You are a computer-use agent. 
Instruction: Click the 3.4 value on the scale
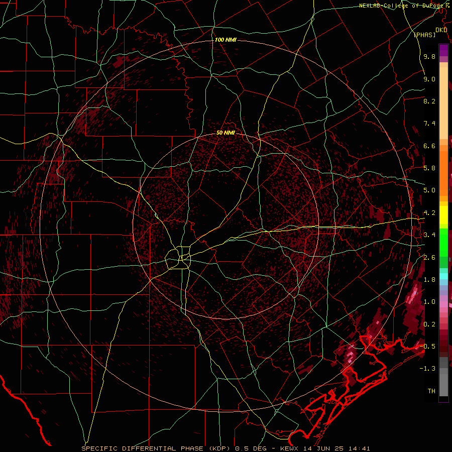click(x=429, y=235)
